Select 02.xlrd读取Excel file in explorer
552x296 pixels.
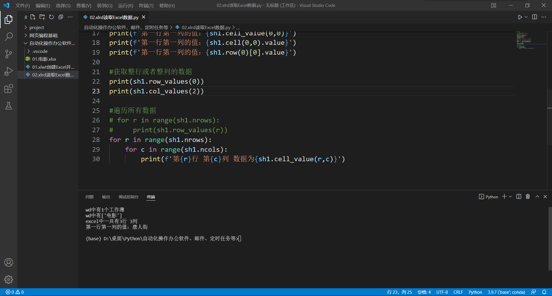point(48,75)
